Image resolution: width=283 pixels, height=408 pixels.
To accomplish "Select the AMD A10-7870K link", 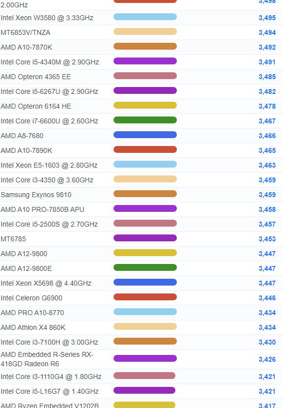I will point(26,47).
